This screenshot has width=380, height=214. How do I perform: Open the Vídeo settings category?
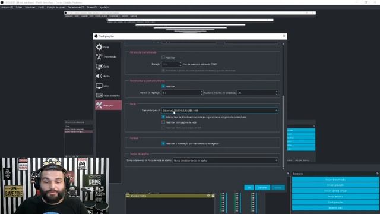108,86
